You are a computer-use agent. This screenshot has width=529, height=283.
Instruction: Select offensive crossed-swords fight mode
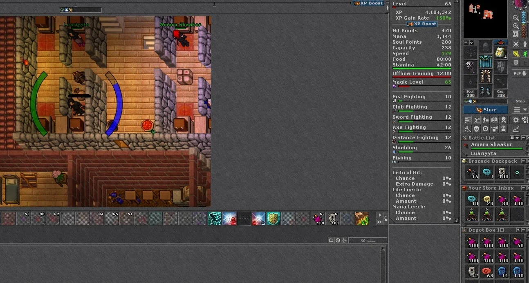[516, 44]
